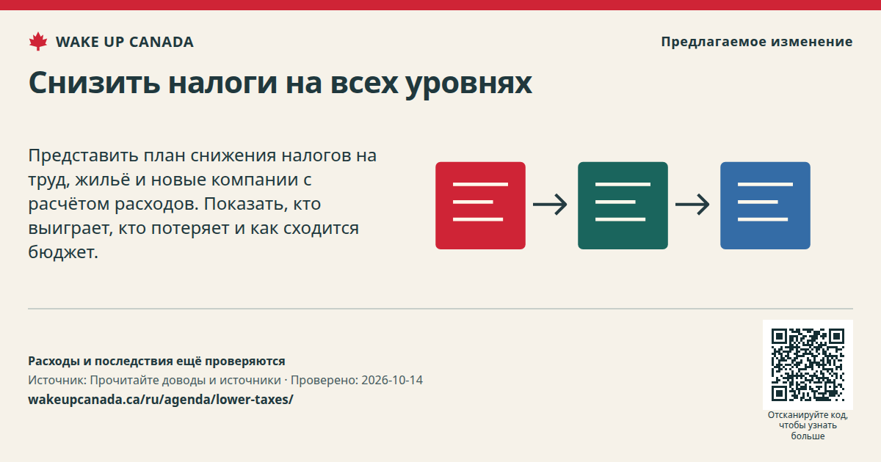This screenshot has width=881, height=462.
Task: Click the arrow between green and blue cards
Action: (x=693, y=205)
